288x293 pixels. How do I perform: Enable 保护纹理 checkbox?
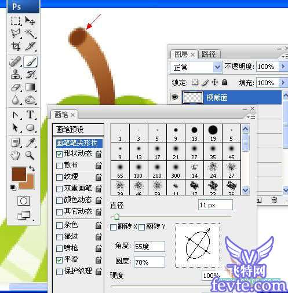[59, 272]
